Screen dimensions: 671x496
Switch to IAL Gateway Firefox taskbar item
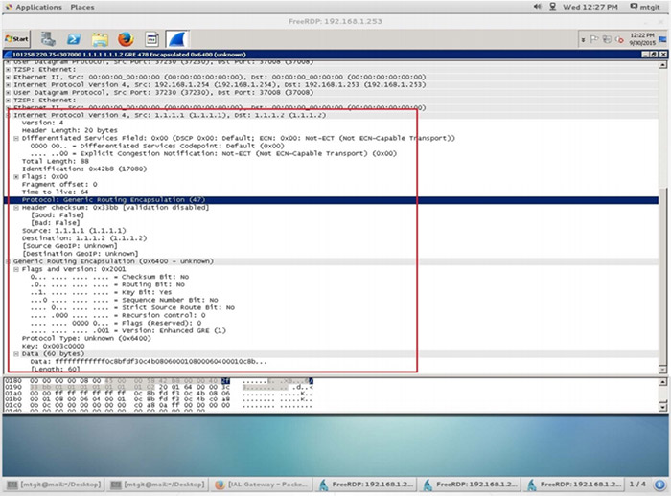pos(262,485)
